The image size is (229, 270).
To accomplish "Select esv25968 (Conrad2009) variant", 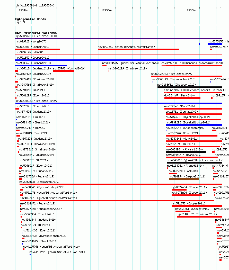I will (x=69, y=68).
